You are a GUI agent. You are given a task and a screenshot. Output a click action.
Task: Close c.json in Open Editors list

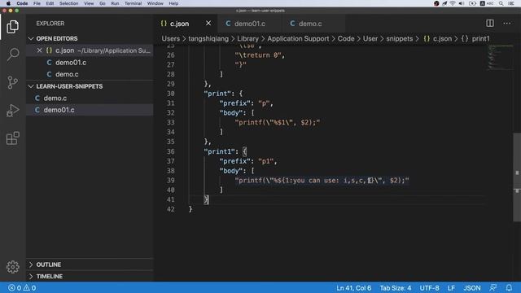point(40,50)
